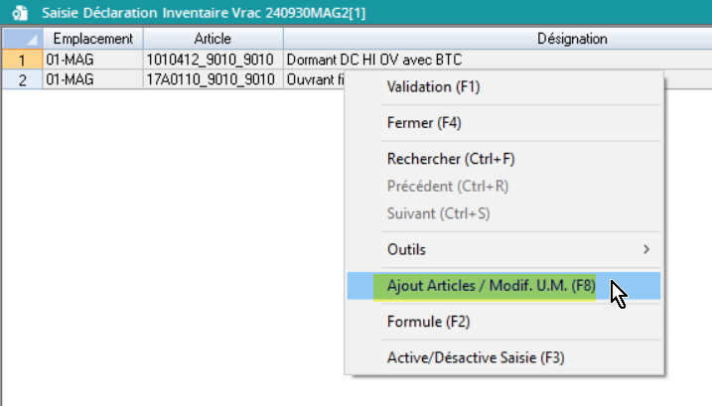Click the 01-MAG cell in row 1
The height and width of the screenshot is (406, 712).
(92, 59)
